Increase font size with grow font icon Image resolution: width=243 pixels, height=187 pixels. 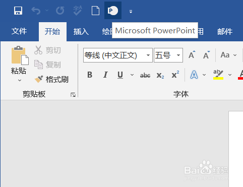pyautogui.click(x=192, y=55)
